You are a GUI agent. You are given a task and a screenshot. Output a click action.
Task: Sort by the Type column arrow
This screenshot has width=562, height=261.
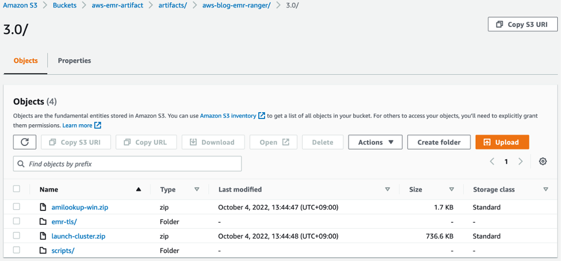(196, 189)
